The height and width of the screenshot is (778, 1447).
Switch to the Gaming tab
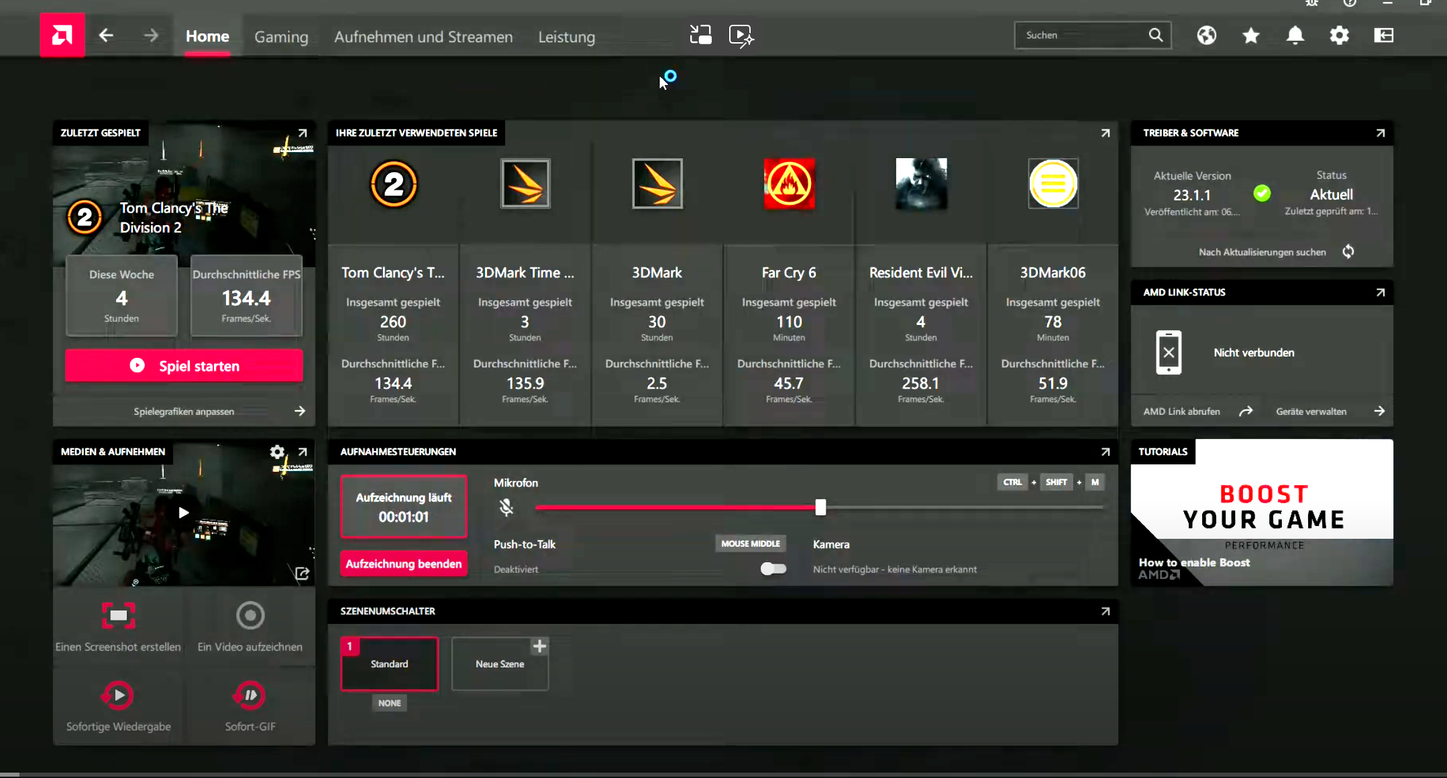(x=281, y=37)
